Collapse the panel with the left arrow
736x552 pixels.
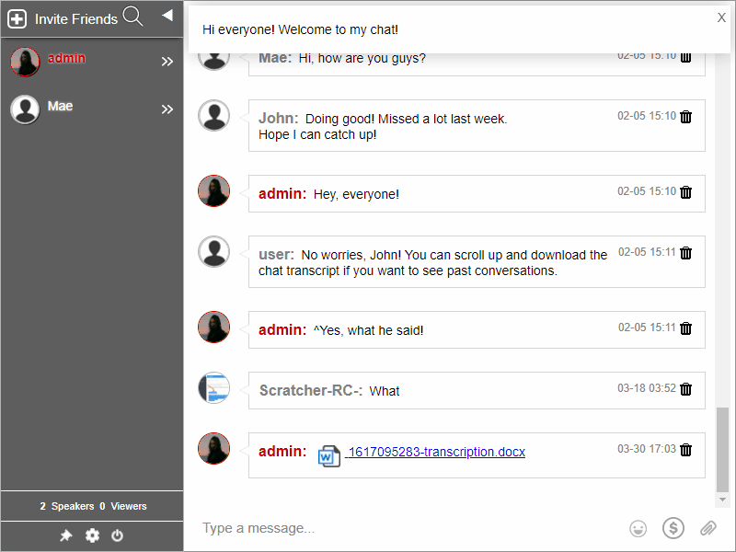[x=167, y=15]
